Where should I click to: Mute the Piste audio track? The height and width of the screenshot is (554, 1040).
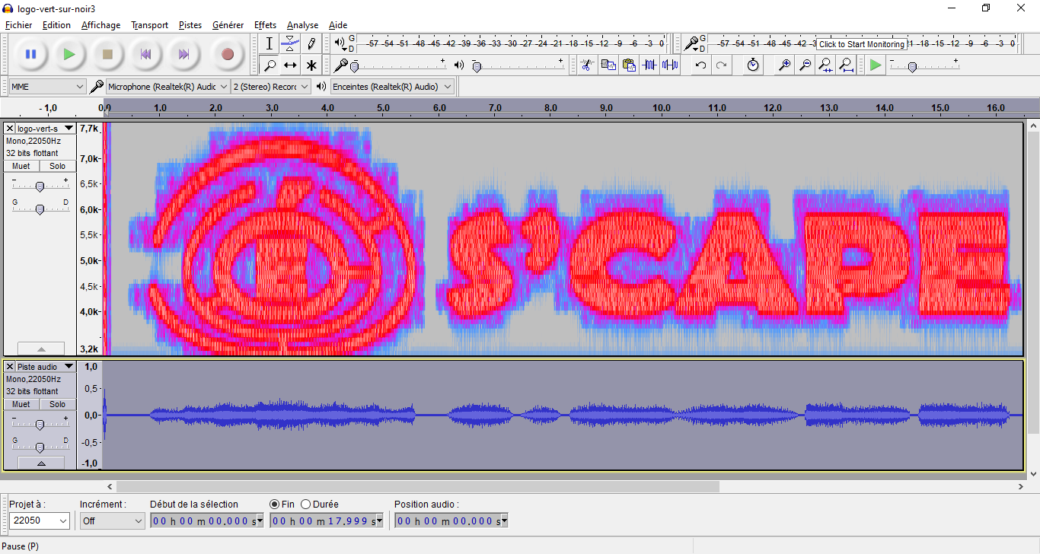coord(21,404)
